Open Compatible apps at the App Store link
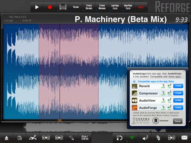The image size is (191, 143). [156, 81]
